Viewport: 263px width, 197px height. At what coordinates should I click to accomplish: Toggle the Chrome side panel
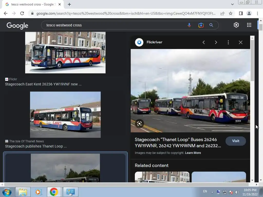click(x=241, y=13)
